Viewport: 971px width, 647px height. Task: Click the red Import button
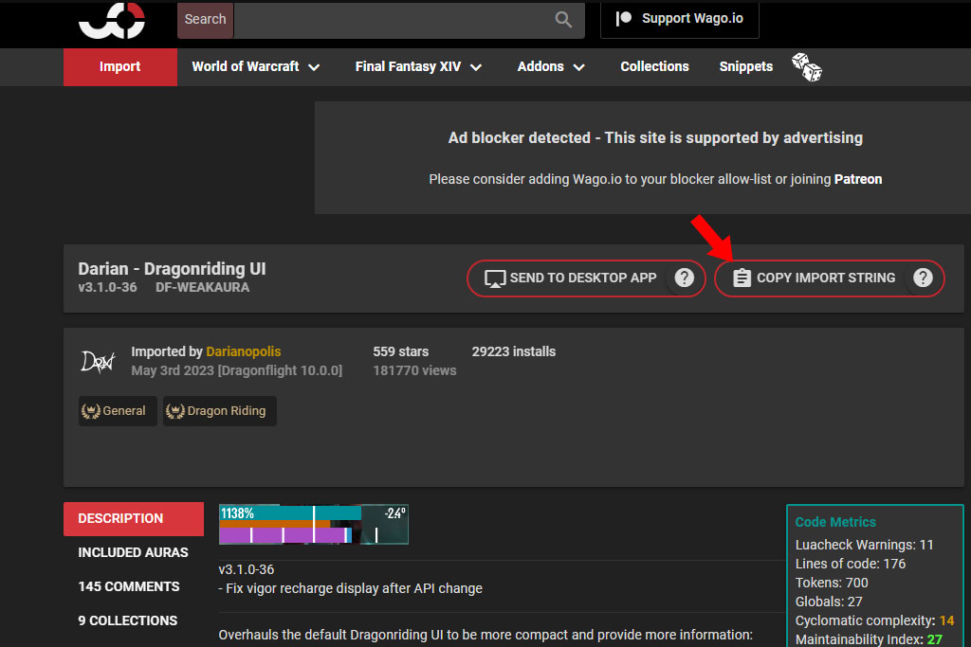tap(120, 67)
